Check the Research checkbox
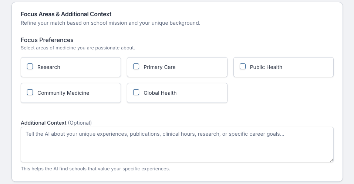 click(x=30, y=67)
